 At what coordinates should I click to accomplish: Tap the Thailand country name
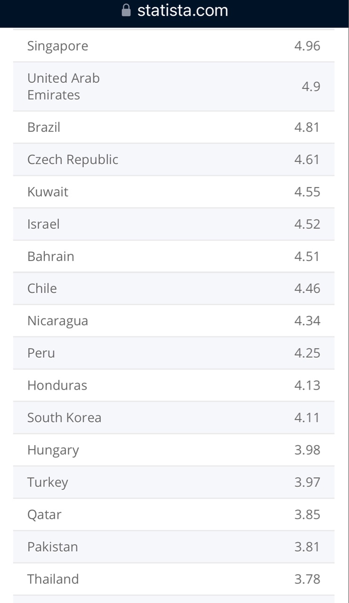coord(53,579)
